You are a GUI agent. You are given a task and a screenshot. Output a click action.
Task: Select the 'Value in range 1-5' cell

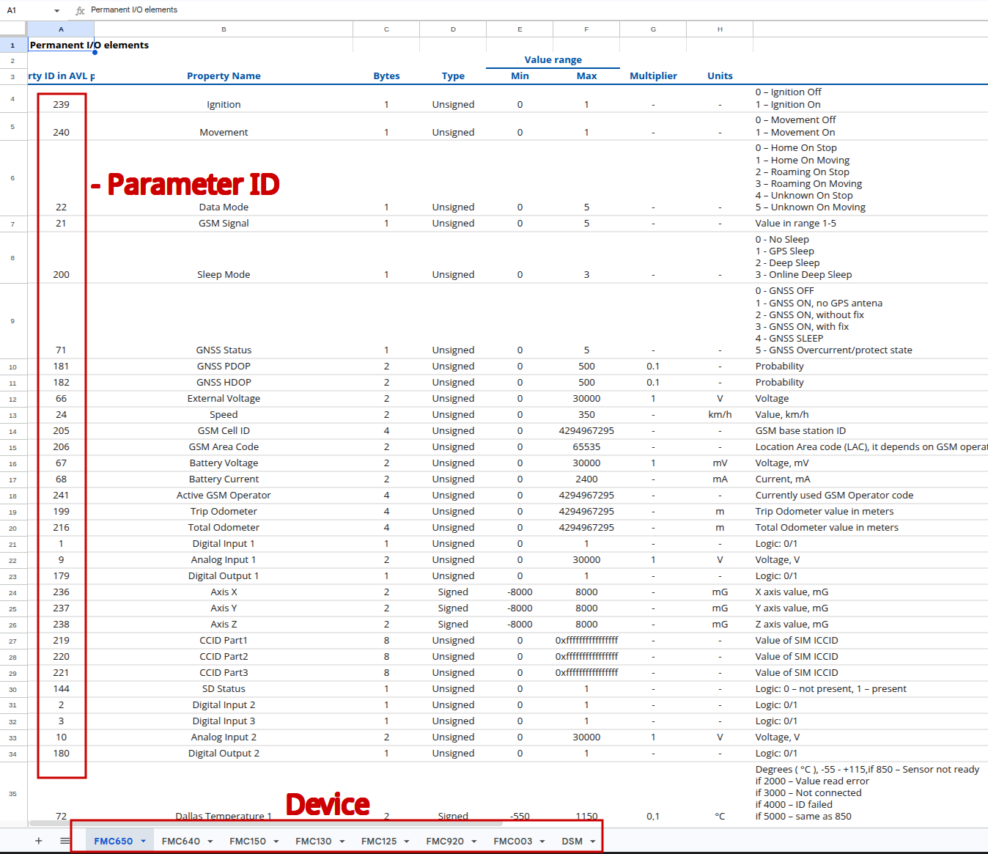coord(870,224)
